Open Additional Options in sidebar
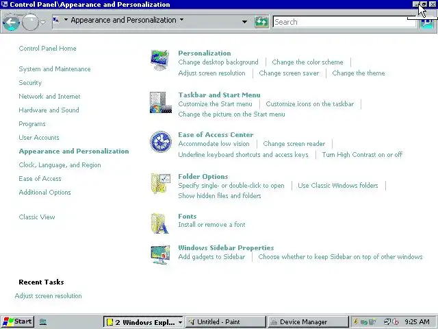Viewport: 438px width, 329px height. tap(44, 192)
